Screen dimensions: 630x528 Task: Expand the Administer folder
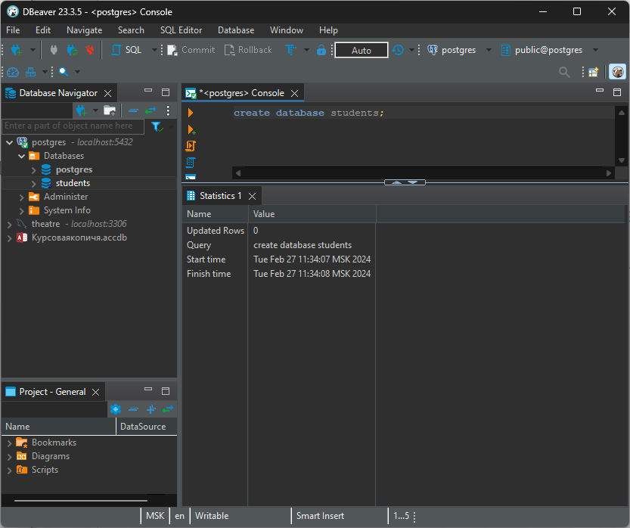[22, 197]
